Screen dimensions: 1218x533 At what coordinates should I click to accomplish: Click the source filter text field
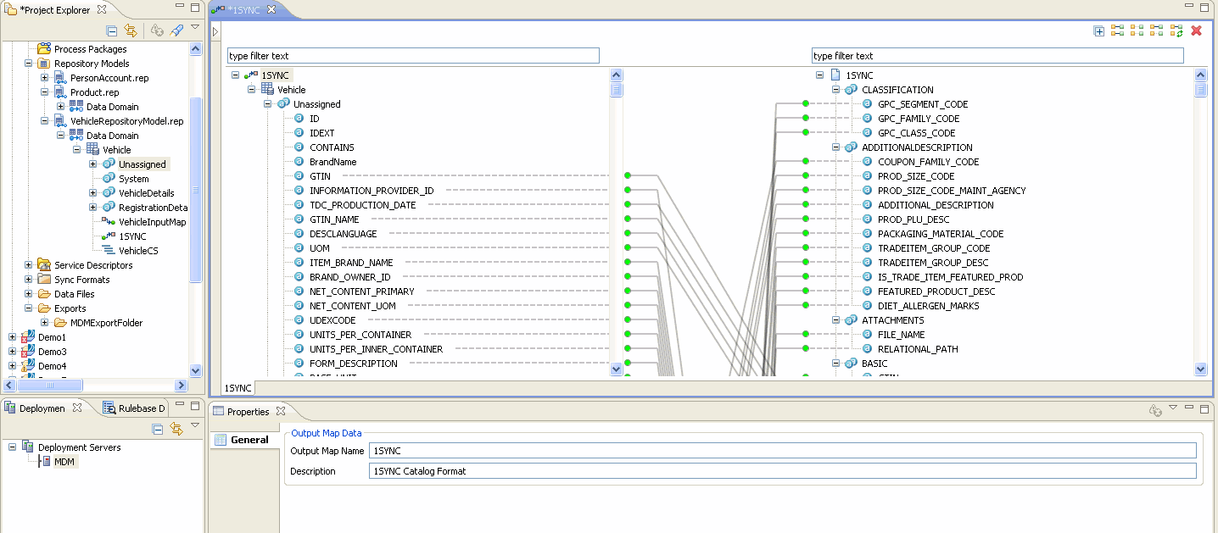tap(413, 56)
